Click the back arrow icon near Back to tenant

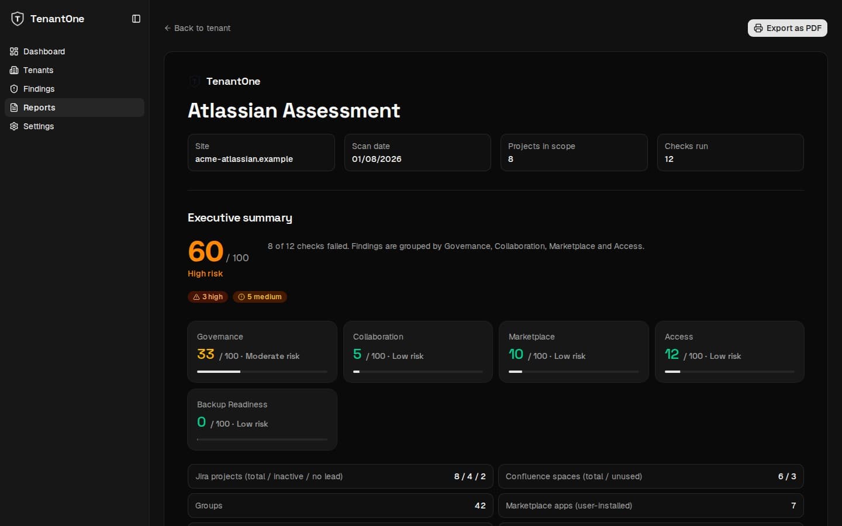click(168, 28)
